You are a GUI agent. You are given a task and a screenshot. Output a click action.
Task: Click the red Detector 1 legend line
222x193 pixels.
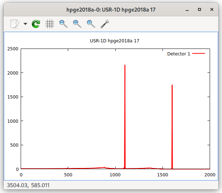pos(198,53)
